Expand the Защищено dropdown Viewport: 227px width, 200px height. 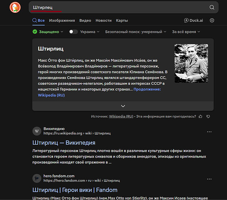pyautogui.click(x=51, y=32)
